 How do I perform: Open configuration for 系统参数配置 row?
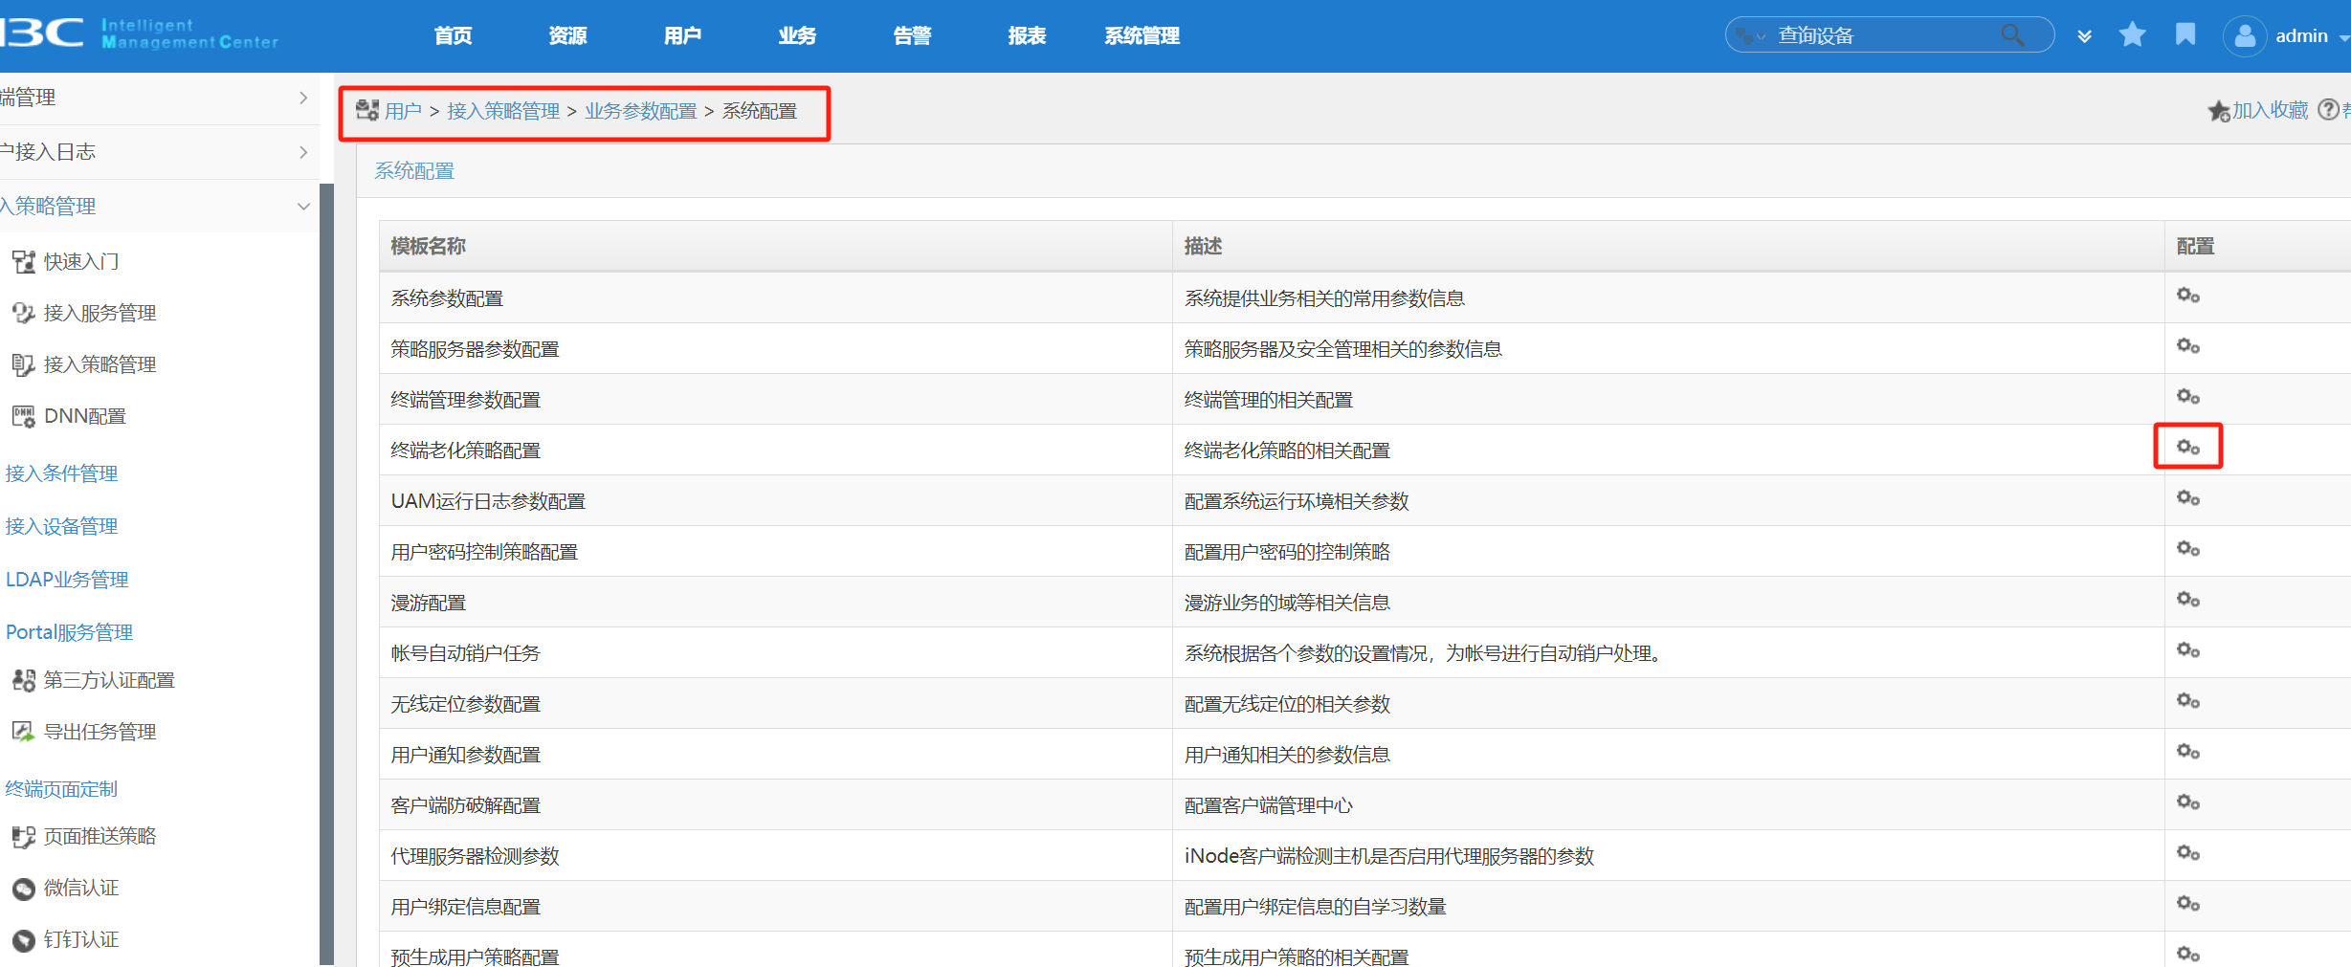[2187, 296]
